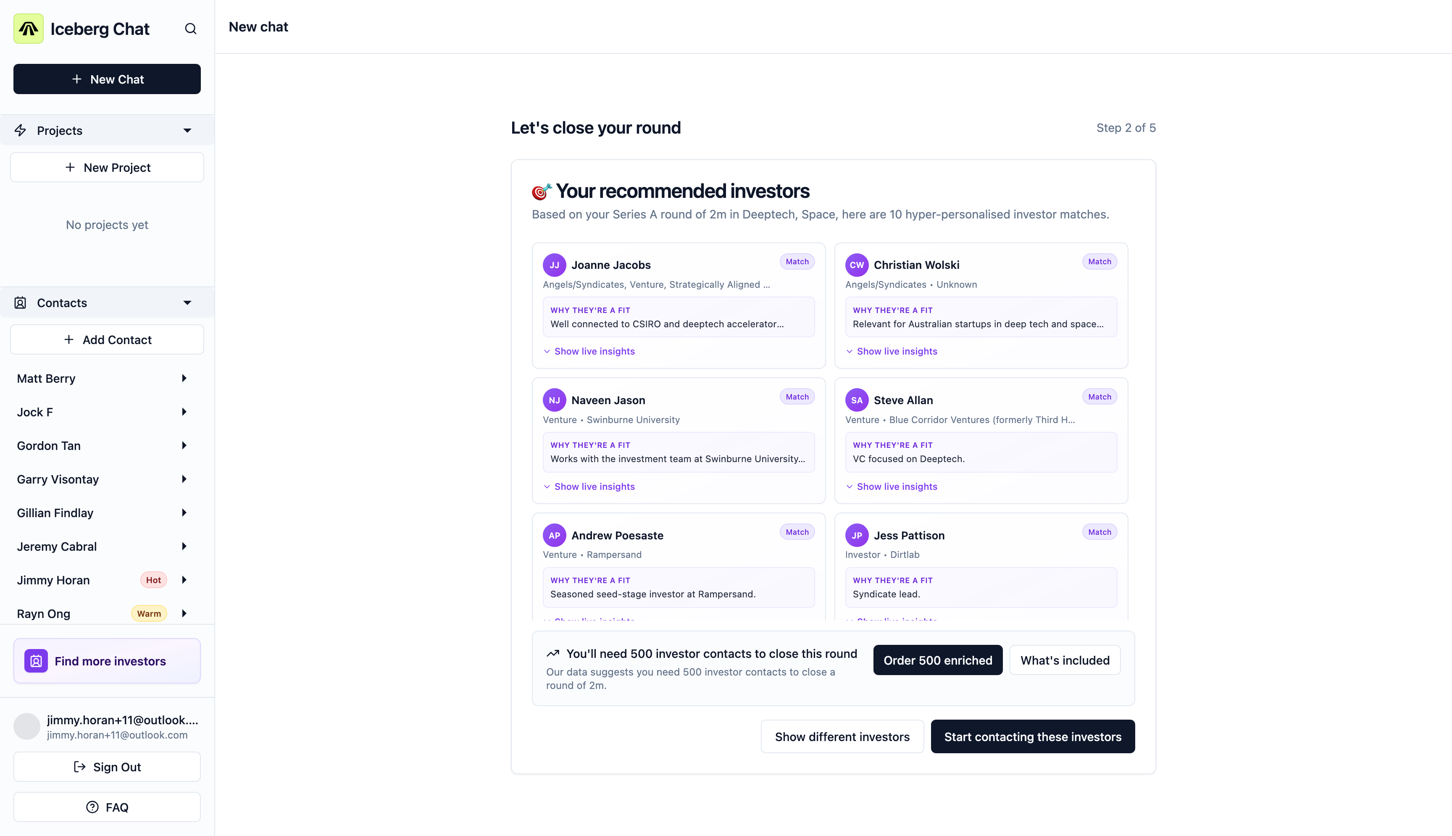
Task: Select the Gordon Tan contact entry
Action: coord(48,446)
